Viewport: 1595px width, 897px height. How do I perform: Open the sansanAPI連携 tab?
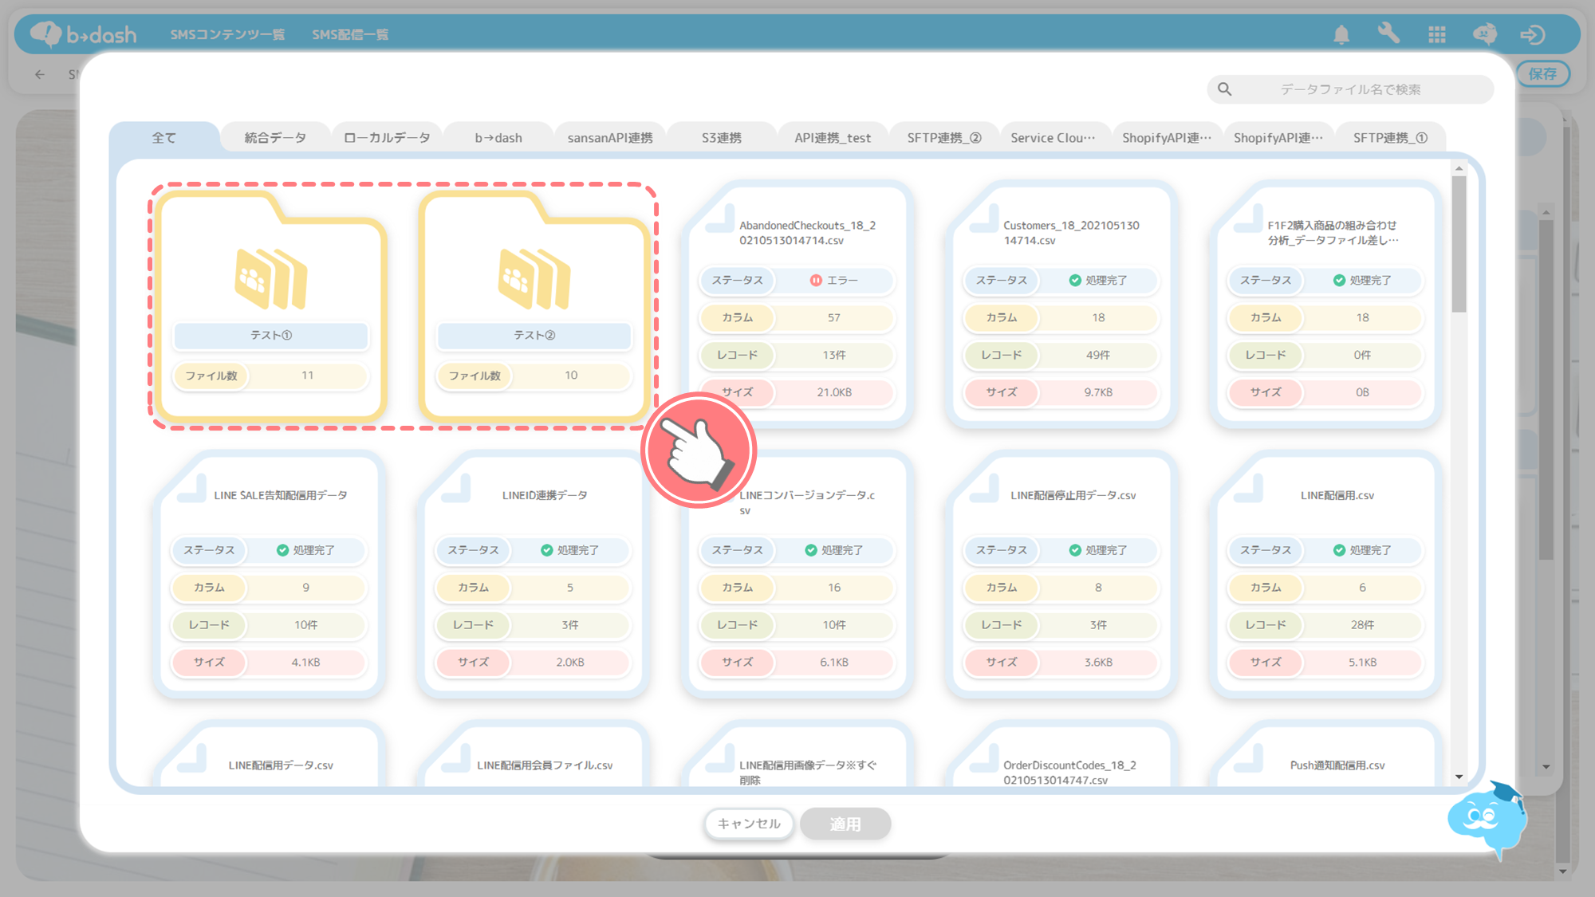[x=610, y=138]
